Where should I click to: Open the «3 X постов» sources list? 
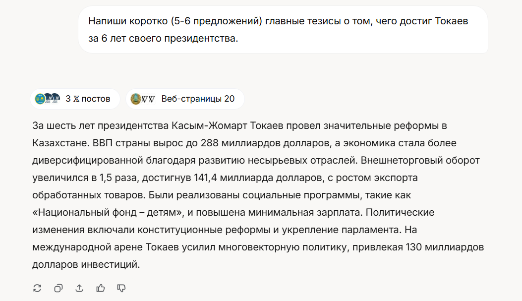click(x=75, y=99)
